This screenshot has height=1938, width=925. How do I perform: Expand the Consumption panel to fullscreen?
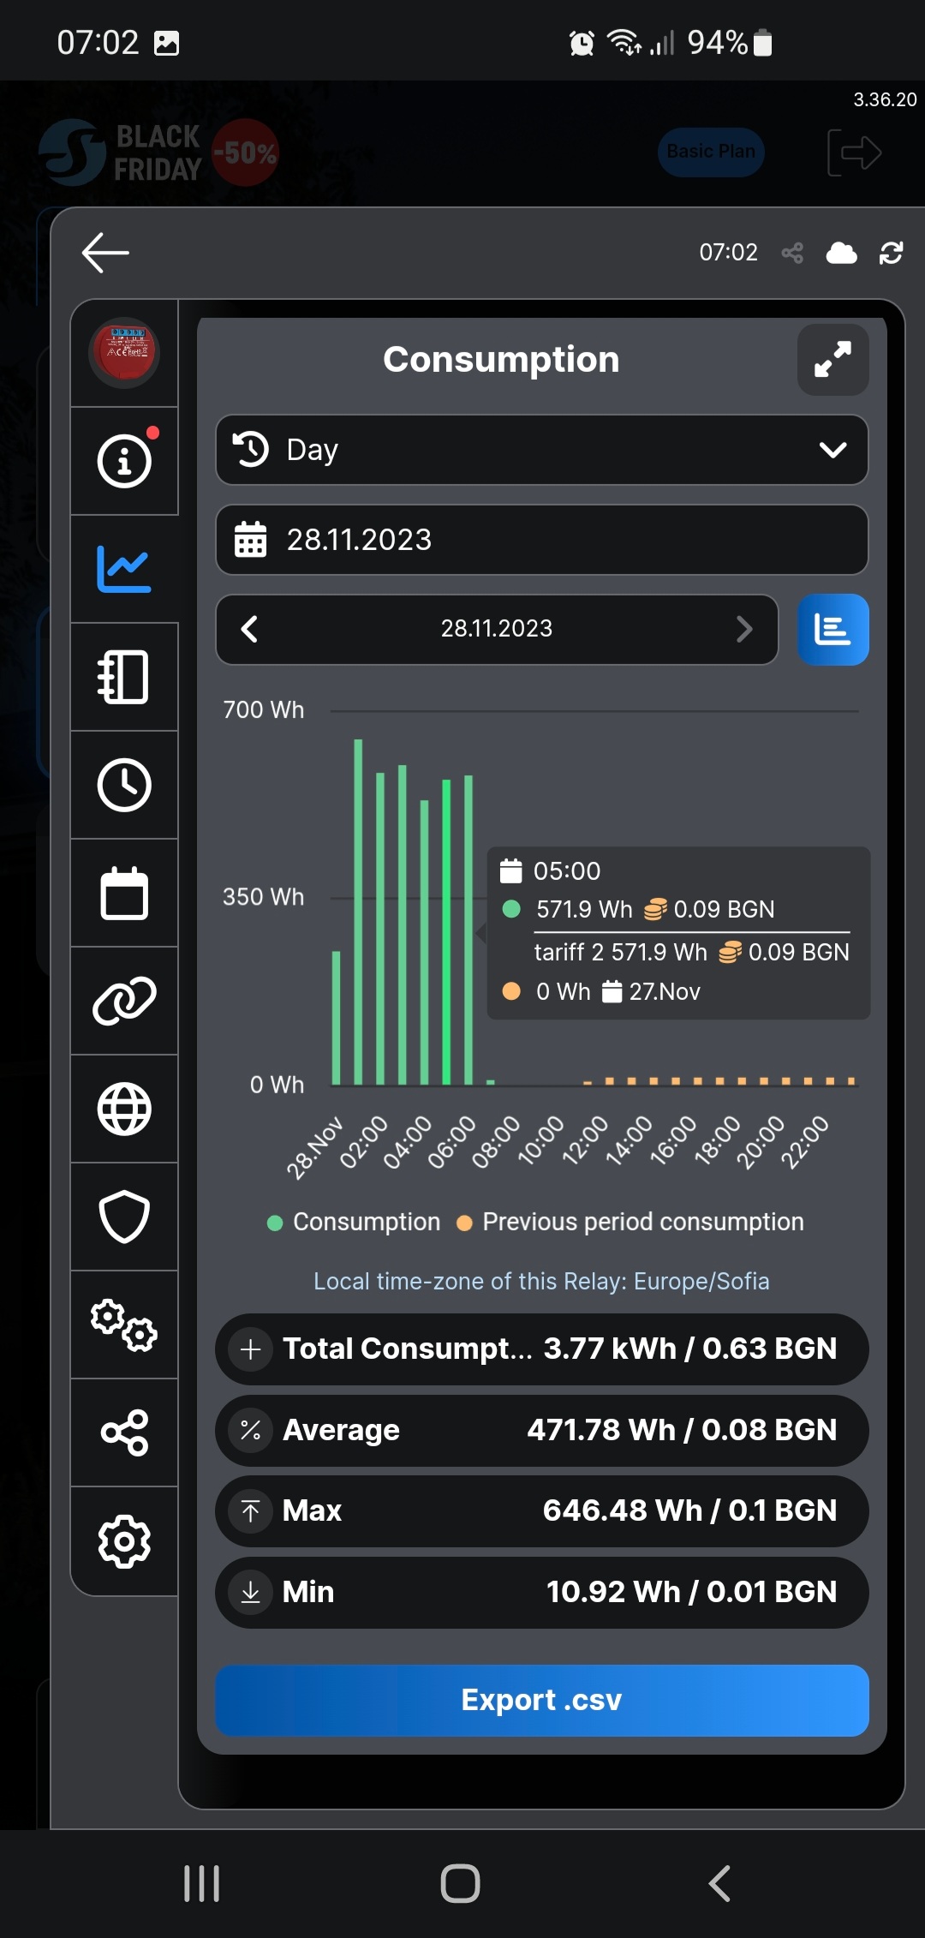832,360
